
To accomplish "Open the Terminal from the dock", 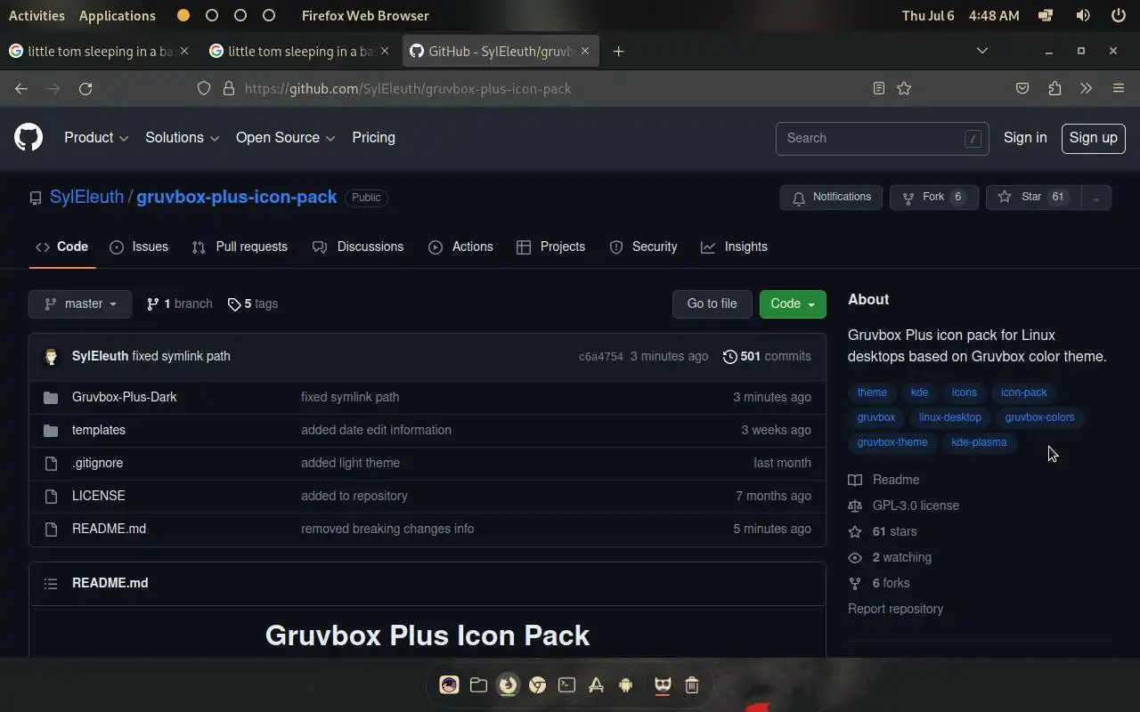I will 566,684.
